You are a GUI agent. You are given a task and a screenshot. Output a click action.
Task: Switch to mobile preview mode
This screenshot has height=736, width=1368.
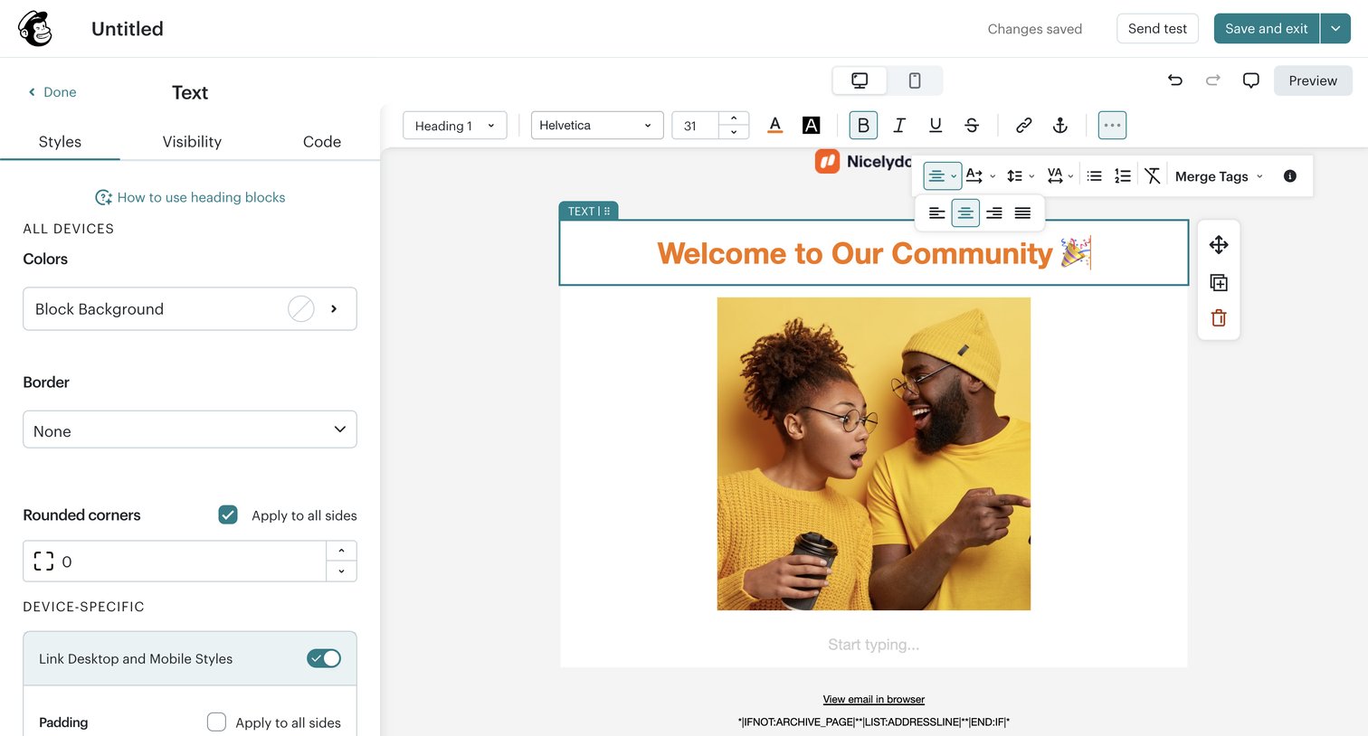coord(915,80)
